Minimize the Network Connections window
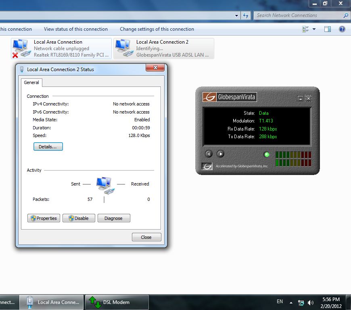 315,3
